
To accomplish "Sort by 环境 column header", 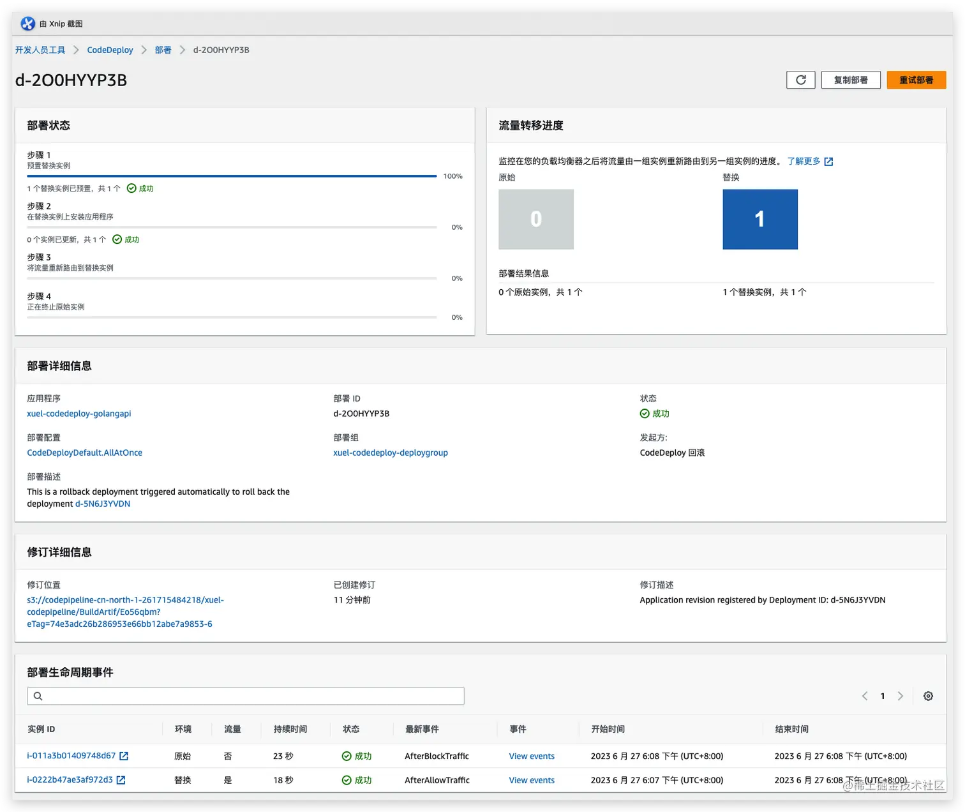I will tap(183, 729).
